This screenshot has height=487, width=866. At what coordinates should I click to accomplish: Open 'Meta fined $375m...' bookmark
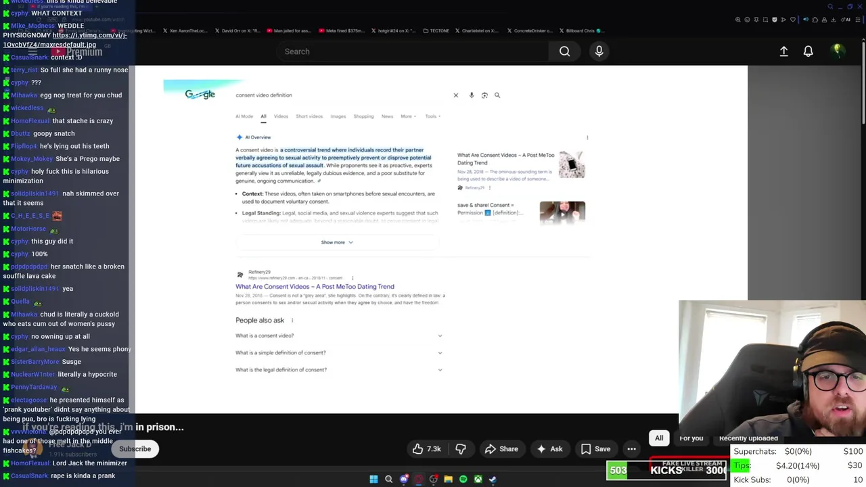pyautogui.click(x=341, y=30)
